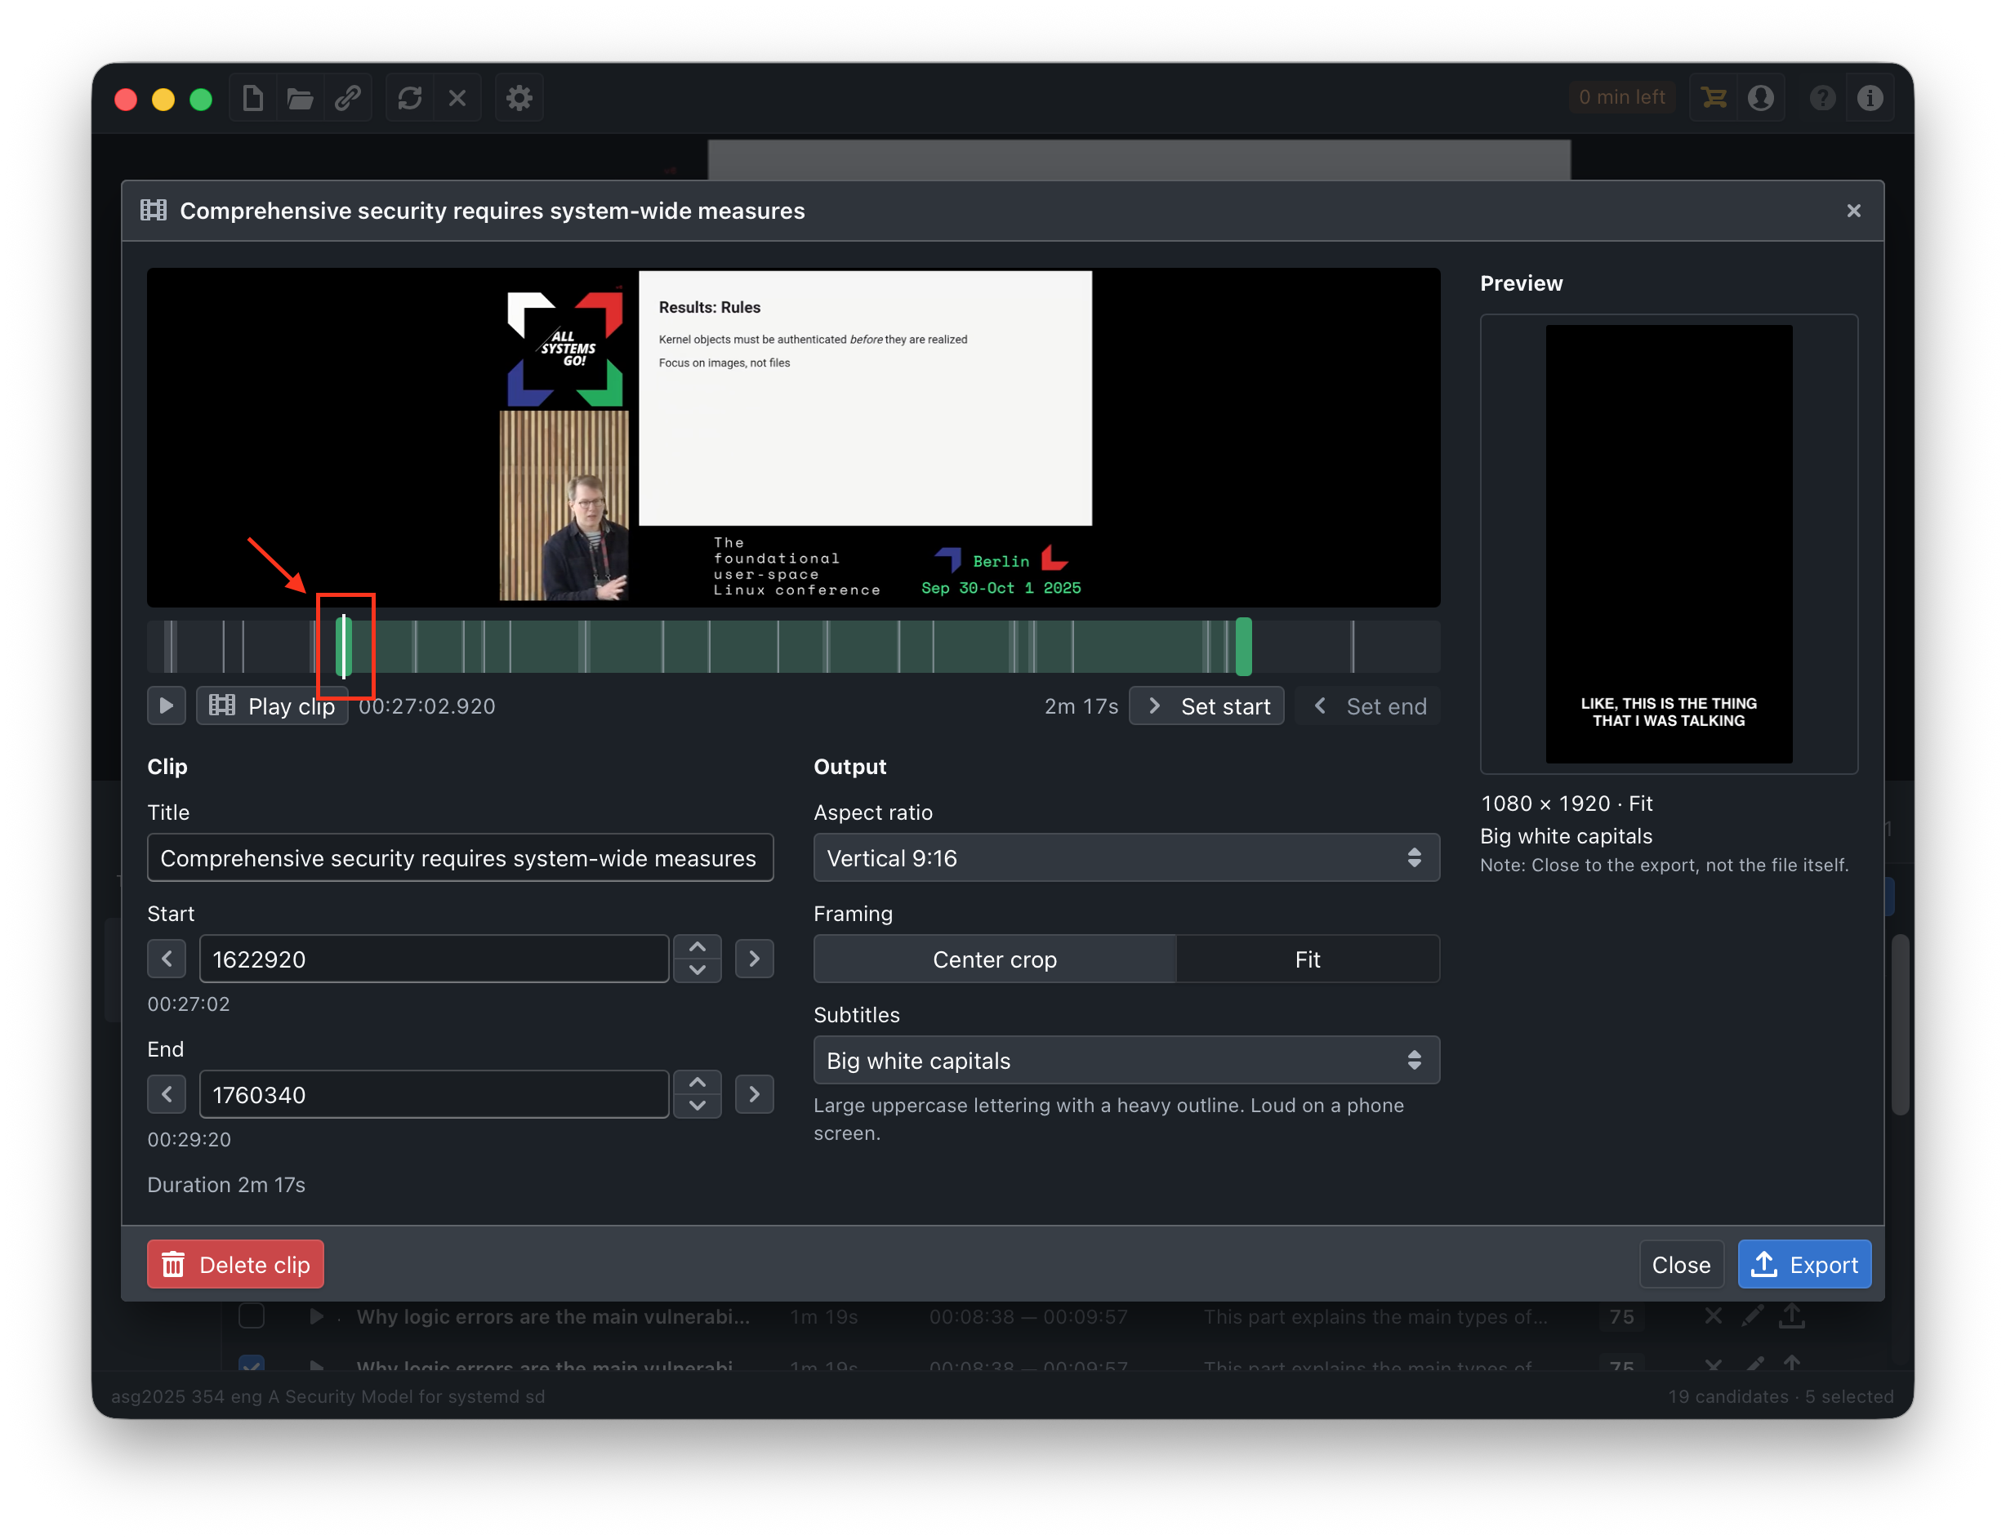Click the Start value field showing 1622920
Image resolution: width=2006 pixels, height=1540 pixels.
tap(434, 959)
